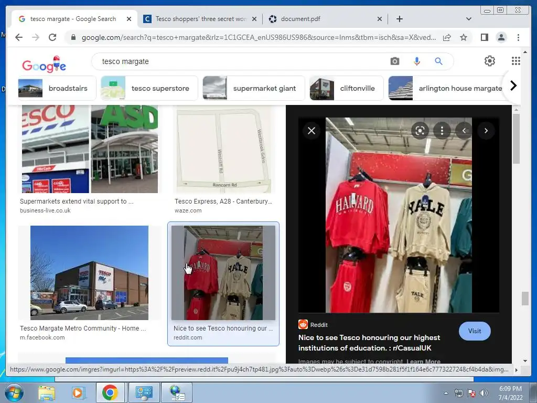The height and width of the screenshot is (403, 537).
Task: Launch Windows Media Player from taskbar
Action: [78, 393]
